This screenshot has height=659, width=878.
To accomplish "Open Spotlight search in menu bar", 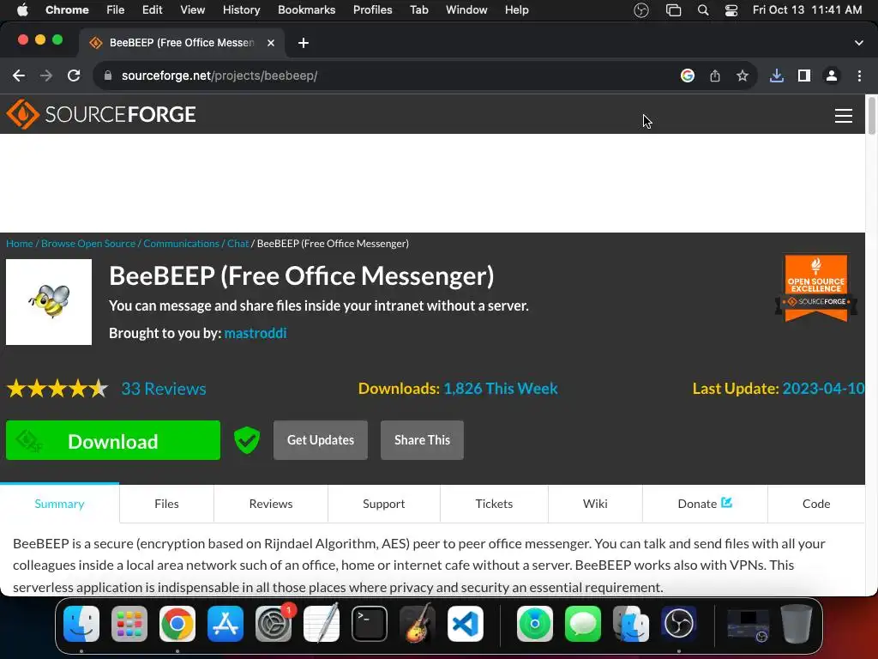I will [703, 10].
